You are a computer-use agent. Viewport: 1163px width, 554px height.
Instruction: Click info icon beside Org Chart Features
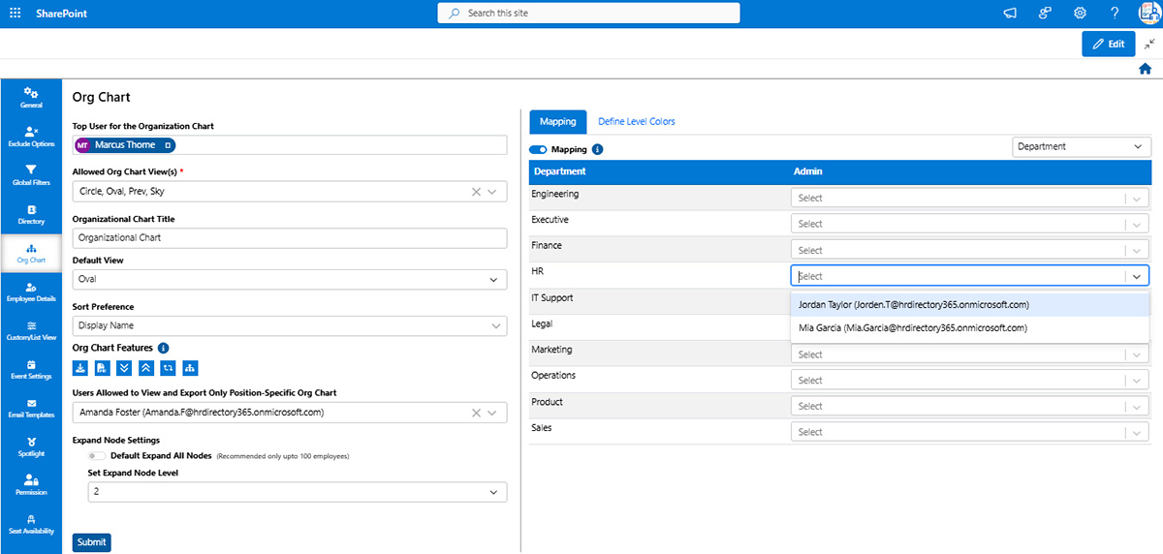click(x=164, y=348)
